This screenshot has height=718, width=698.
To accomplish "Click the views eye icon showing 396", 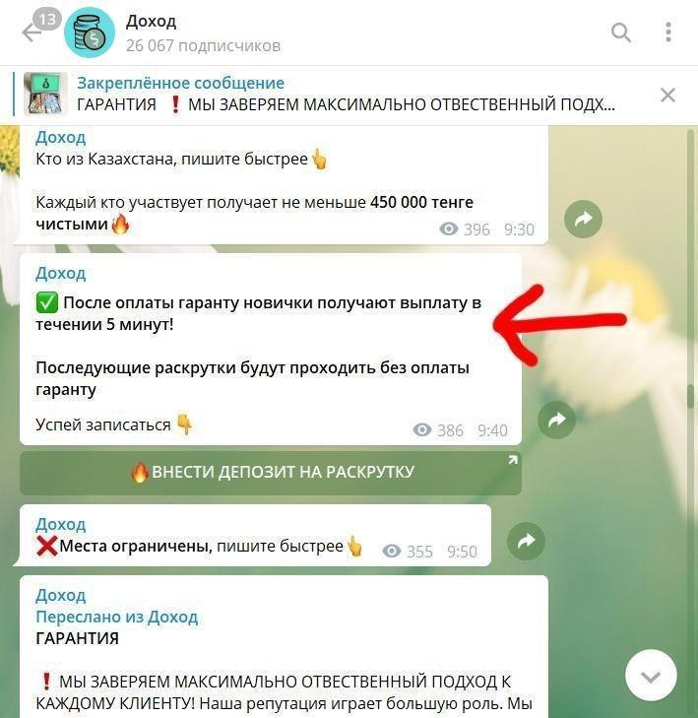I will coord(449,228).
